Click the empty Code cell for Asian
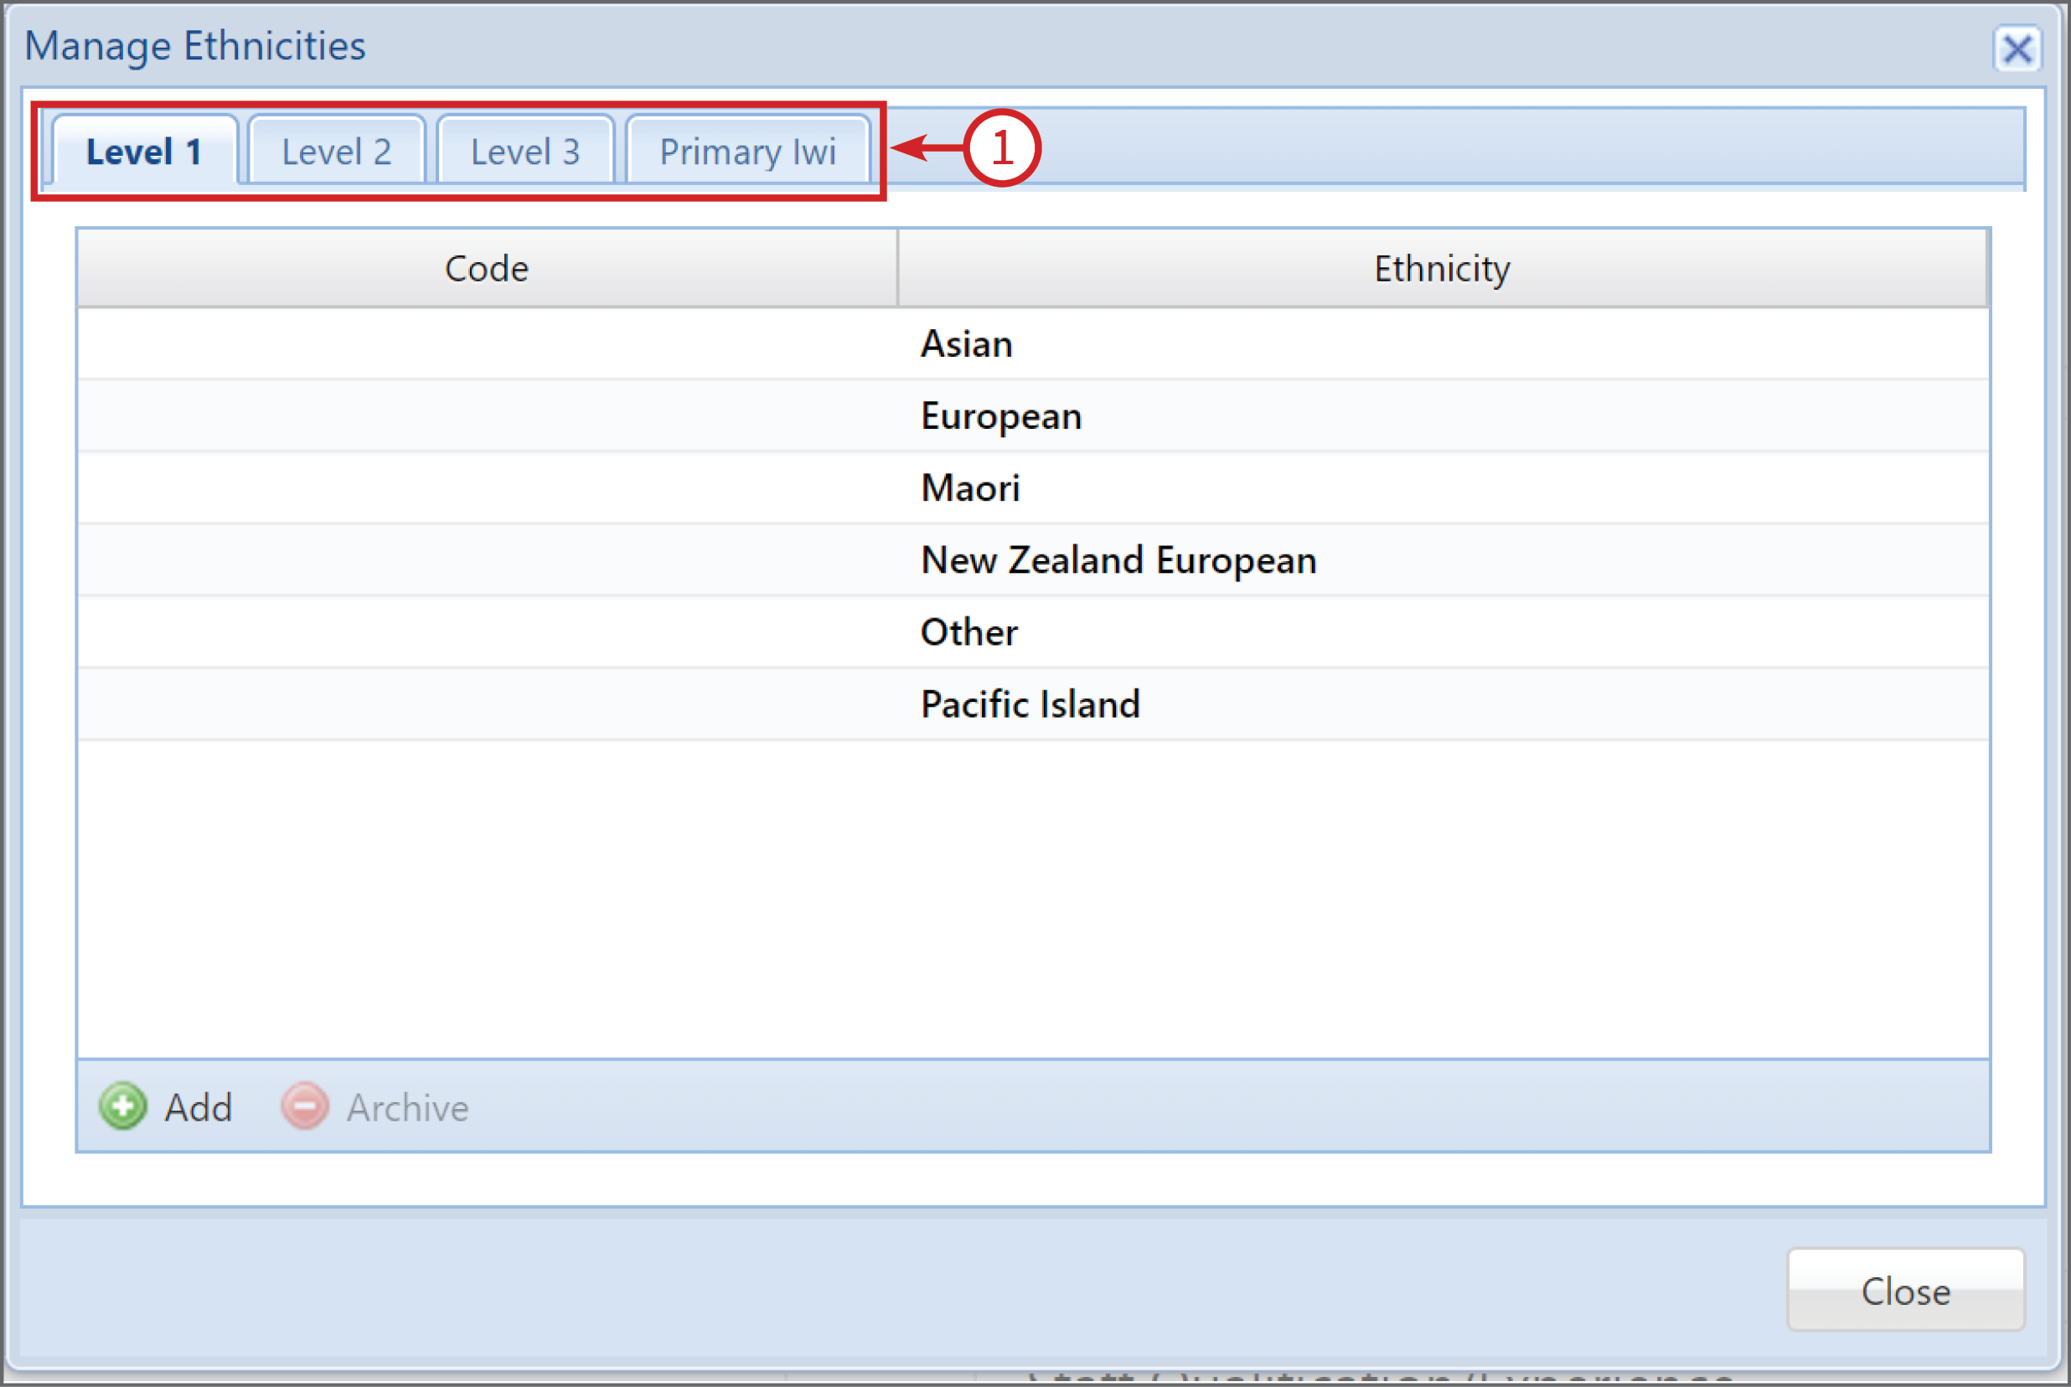 tap(488, 344)
